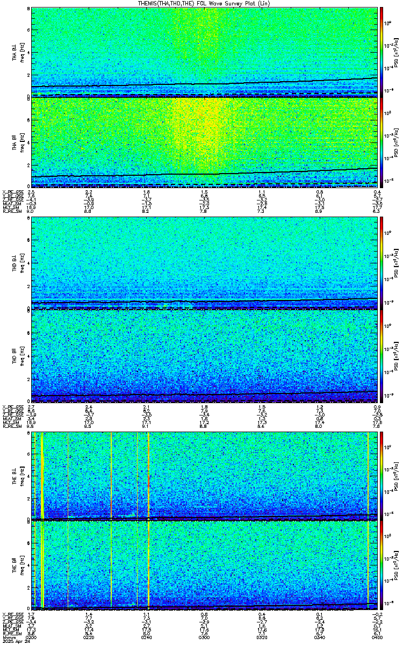
Task: Click the PSD color bar beside THD B⊥ panel
Action: [x=382, y=263]
